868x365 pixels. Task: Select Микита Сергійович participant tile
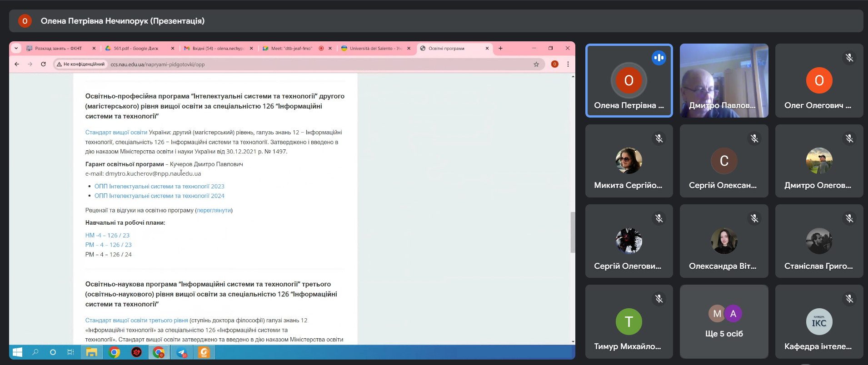(629, 161)
